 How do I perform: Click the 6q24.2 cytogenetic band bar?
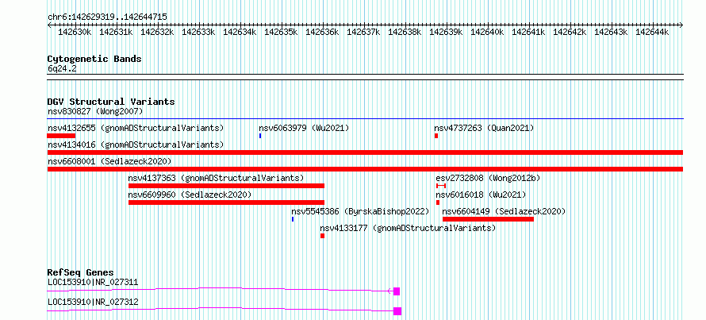[x=365, y=77]
